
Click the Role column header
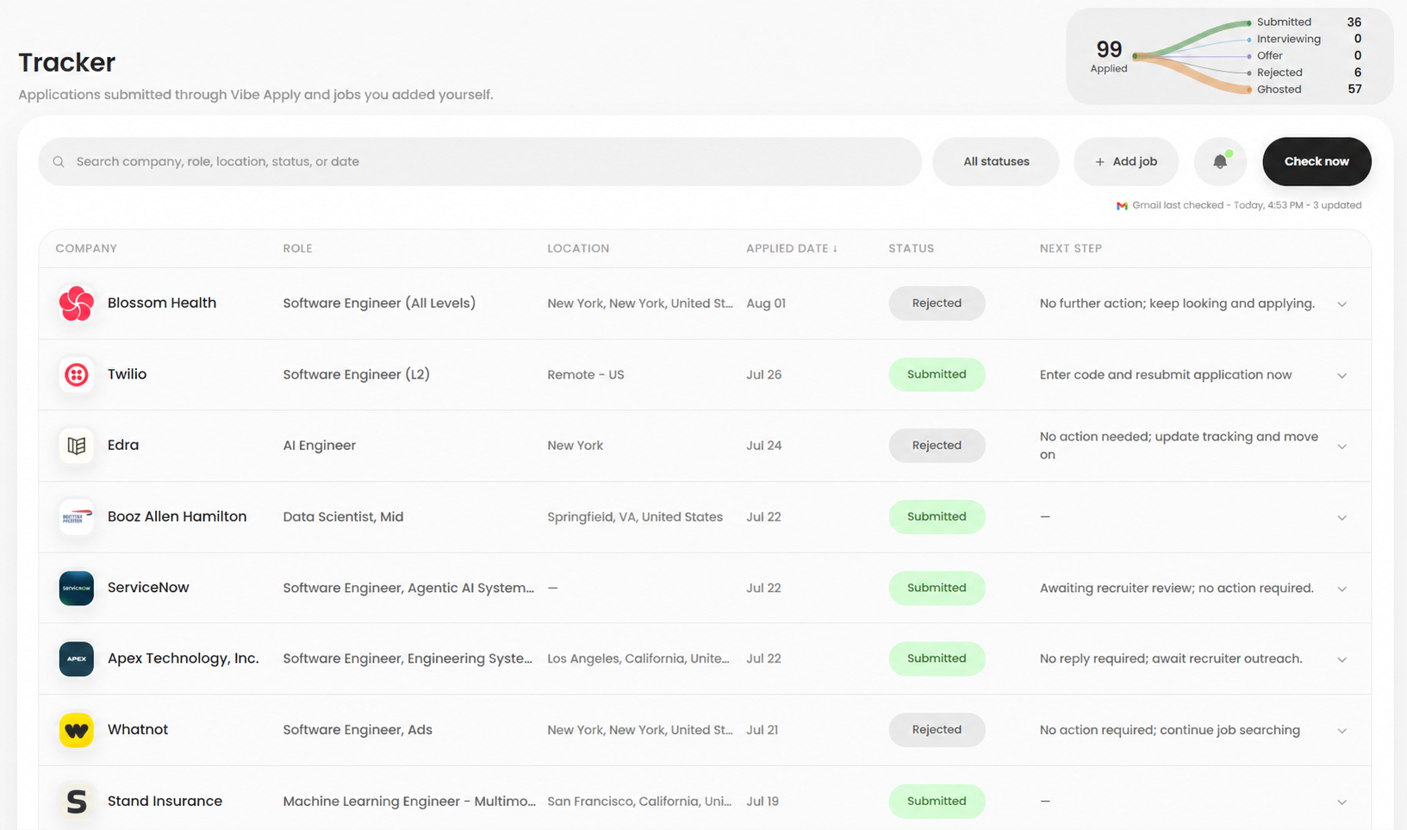[x=297, y=248]
